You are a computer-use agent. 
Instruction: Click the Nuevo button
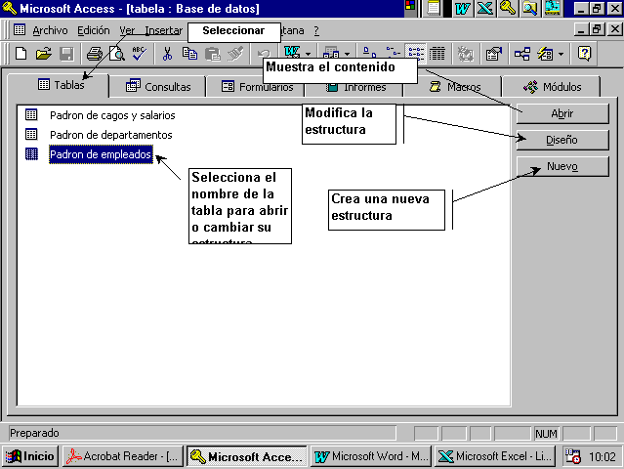(x=562, y=166)
